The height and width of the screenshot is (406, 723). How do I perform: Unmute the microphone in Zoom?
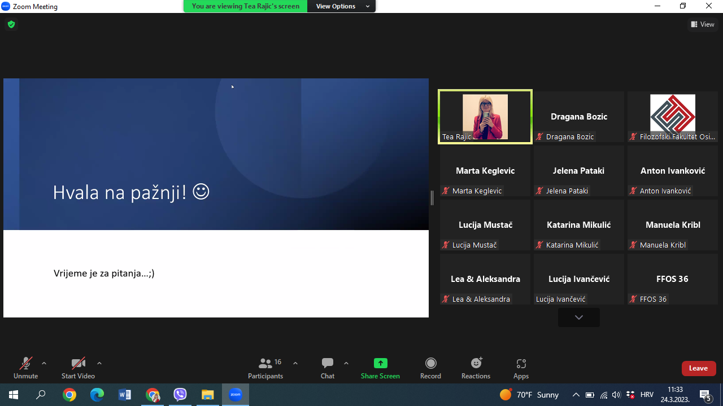[25, 368]
